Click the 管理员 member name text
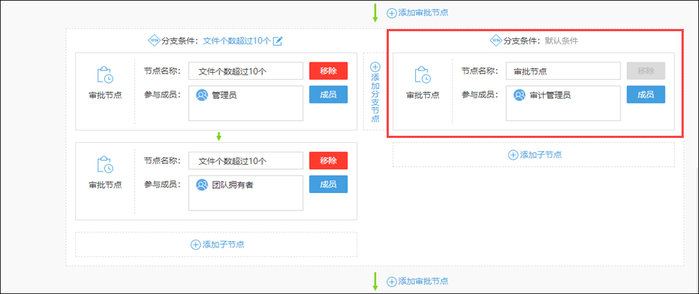This screenshot has height=294, width=699. 224,95
